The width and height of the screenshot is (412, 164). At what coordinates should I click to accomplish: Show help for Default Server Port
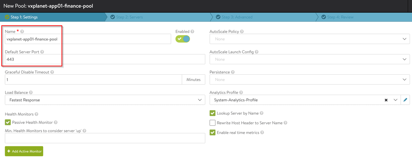coord(42,52)
